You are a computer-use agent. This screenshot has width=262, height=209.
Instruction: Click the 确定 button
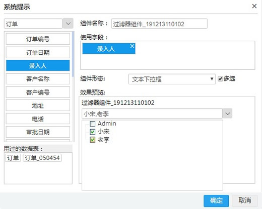216,200
